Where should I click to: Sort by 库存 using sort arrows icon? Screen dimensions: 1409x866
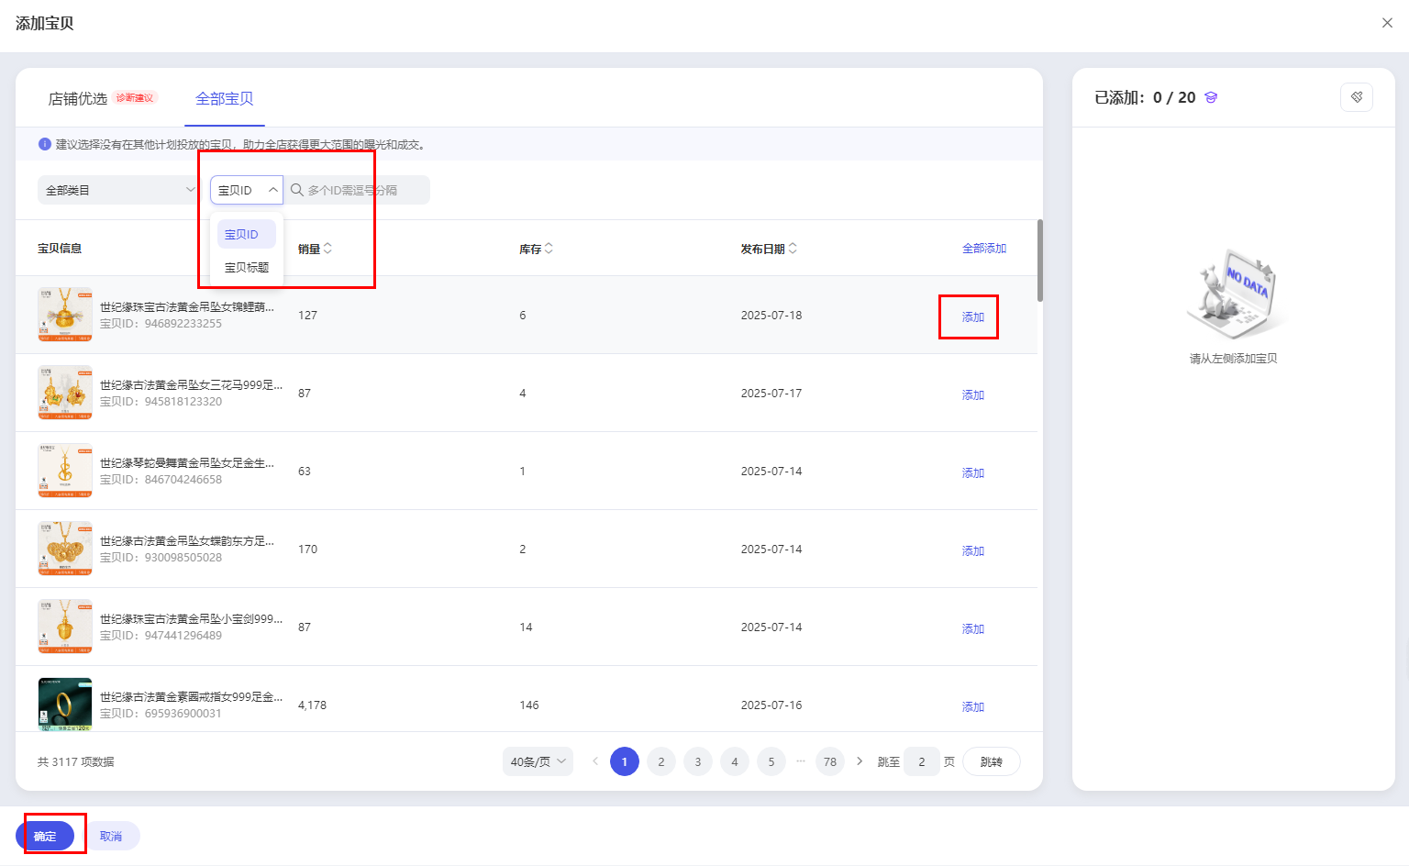point(549,249)
